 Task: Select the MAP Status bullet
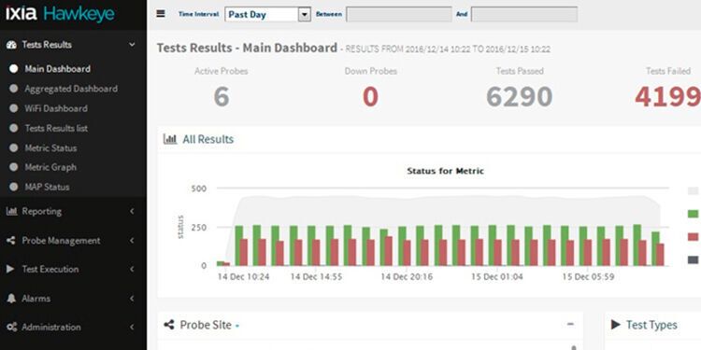pyautogui.click(x=13, y=187)
